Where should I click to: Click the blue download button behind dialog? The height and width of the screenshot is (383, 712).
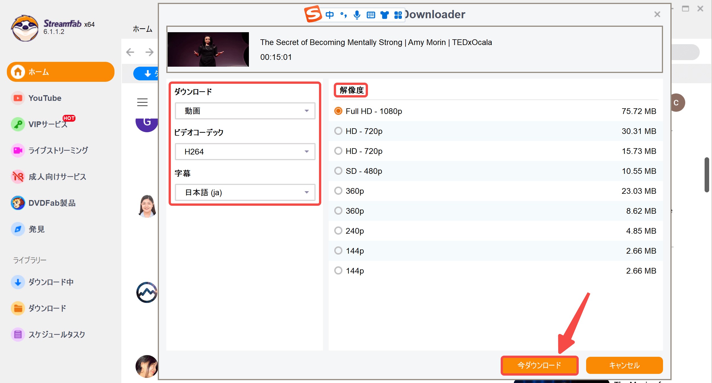click(x=146, y=74)
